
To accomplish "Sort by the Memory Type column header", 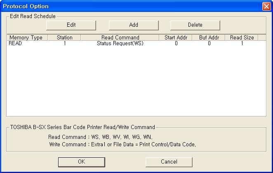I will 26,37.
